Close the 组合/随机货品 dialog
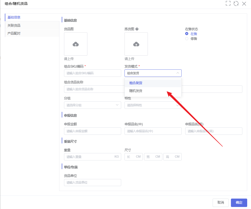The width and height of the screenshot is (251, 209). 244,4
